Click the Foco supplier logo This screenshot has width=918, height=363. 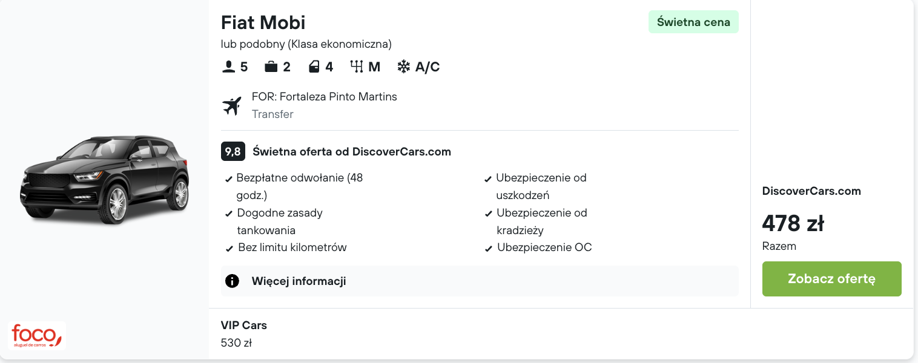click(x=37, y=336)
